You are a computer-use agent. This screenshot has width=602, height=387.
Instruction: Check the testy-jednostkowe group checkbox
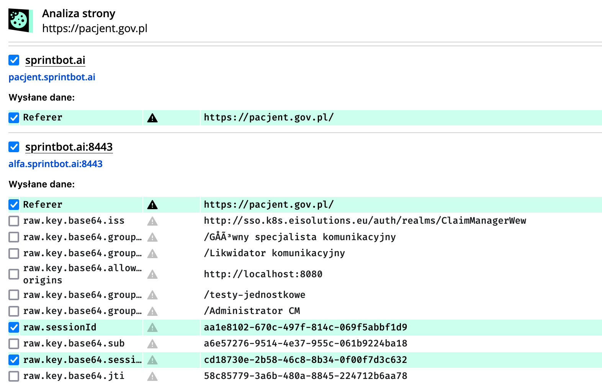[x=14, y=295]
